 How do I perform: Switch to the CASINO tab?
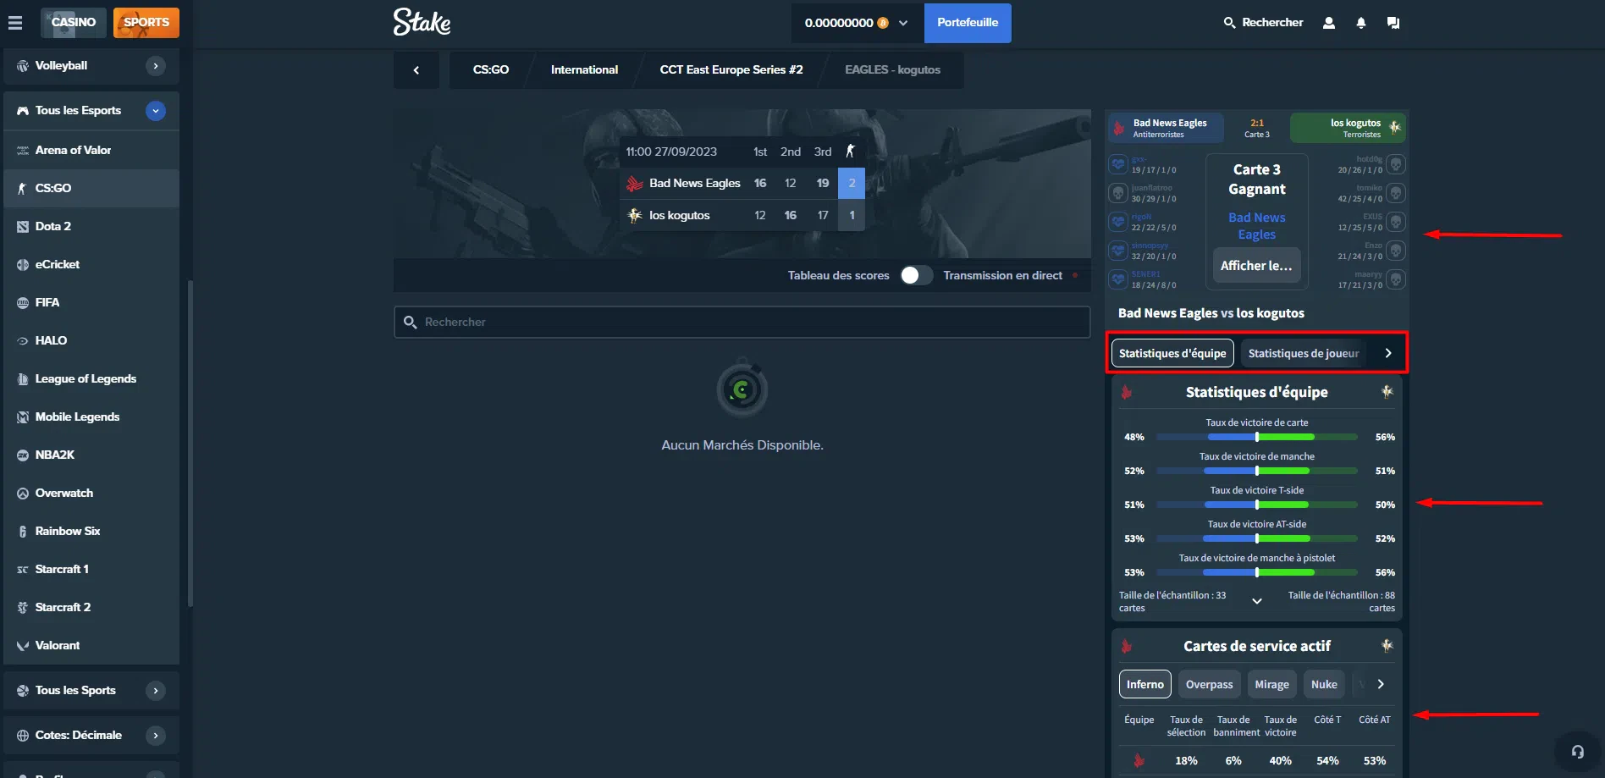74,23
